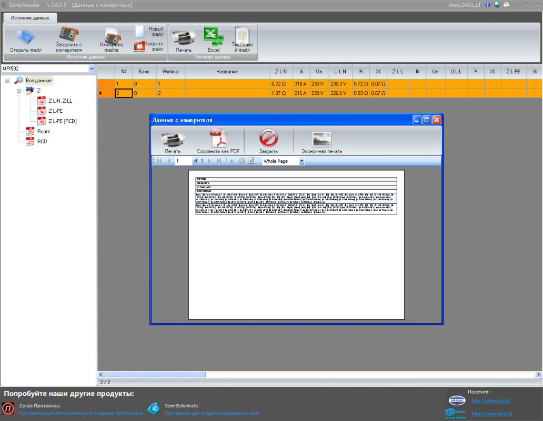
Task: Click the envelope mail icon in title bar
Action: click(506, 5)
